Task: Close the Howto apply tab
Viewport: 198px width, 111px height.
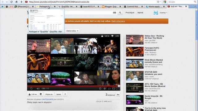Action: click(x=164, y=6)
